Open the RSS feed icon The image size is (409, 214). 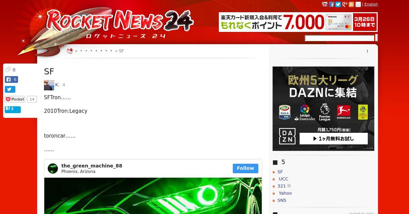[x=351, y=4]
